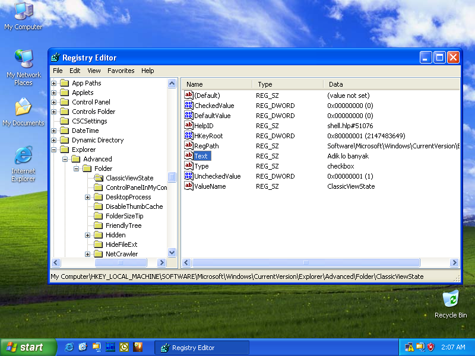The height and width of the screenshot is (356, 475).
Task: Expand the DateTime key
Action: coord(54,131)
